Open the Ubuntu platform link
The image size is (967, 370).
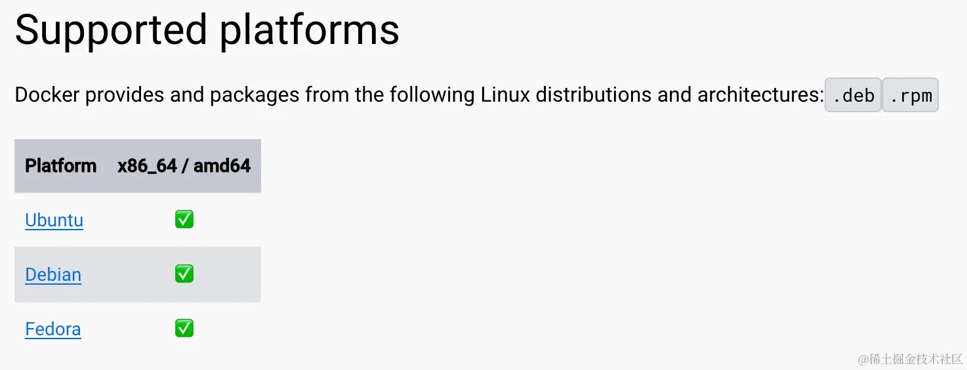(x=54, y=220)
